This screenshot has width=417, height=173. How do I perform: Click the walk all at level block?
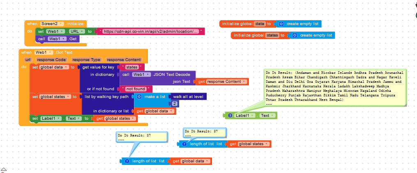coord(189,97)
